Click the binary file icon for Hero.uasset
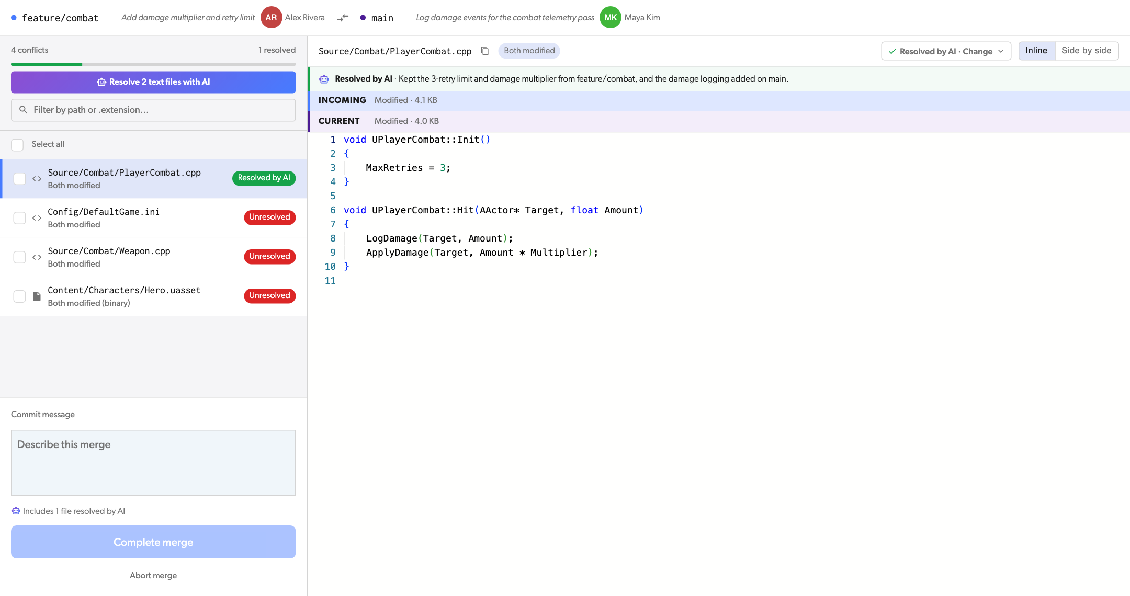The image size is (1130, 596). click(37, 296)
